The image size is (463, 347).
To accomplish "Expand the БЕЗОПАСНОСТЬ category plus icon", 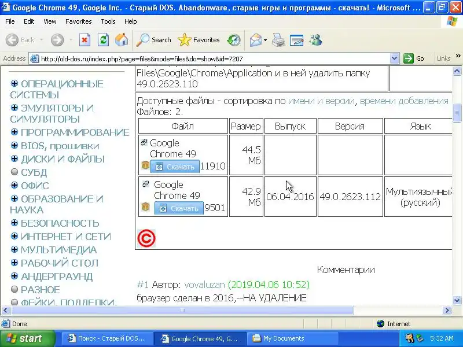I will [x=14, y=223].
